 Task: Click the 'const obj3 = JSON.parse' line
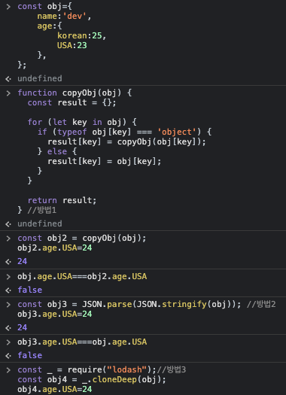pos(129,304)
